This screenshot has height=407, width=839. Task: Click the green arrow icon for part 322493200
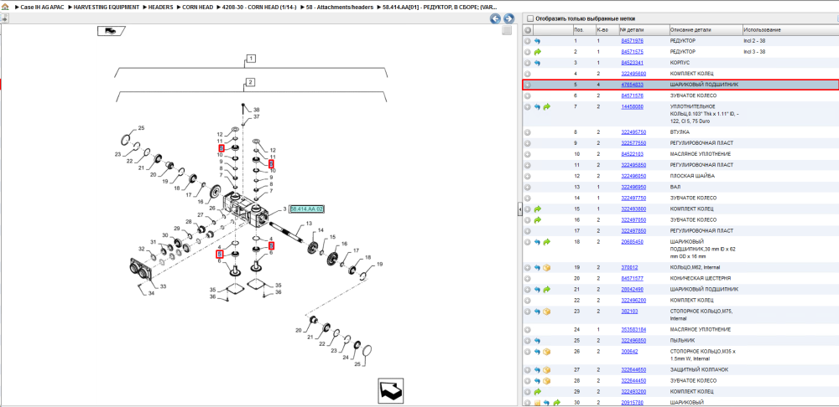point(538,392)
